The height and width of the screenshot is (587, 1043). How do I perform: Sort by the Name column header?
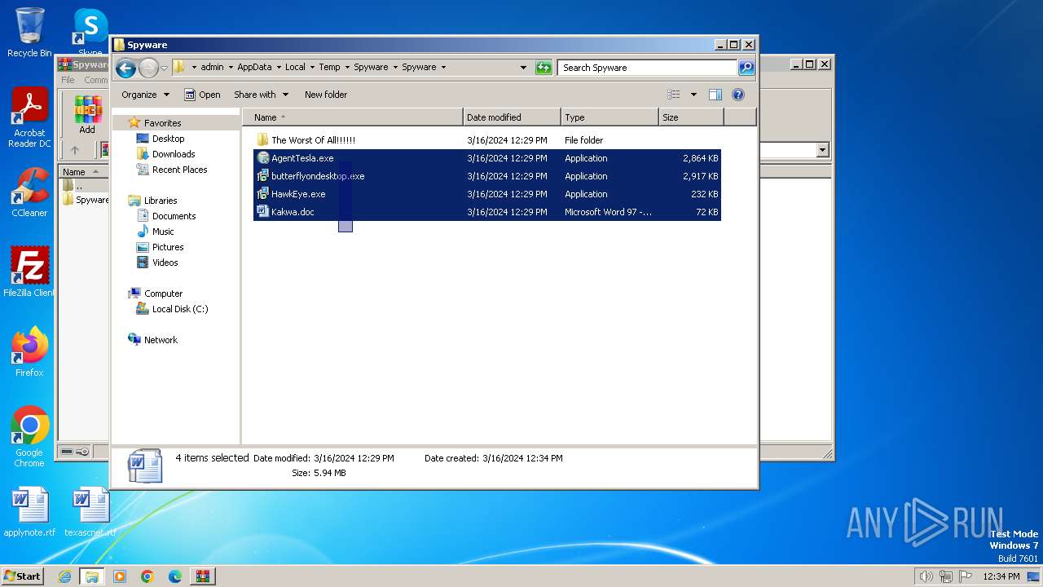(353, 117)
